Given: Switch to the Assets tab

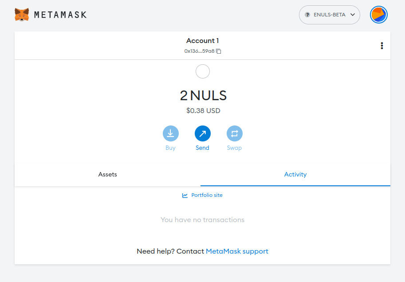Looking at the screenshot, I should 107,175.
